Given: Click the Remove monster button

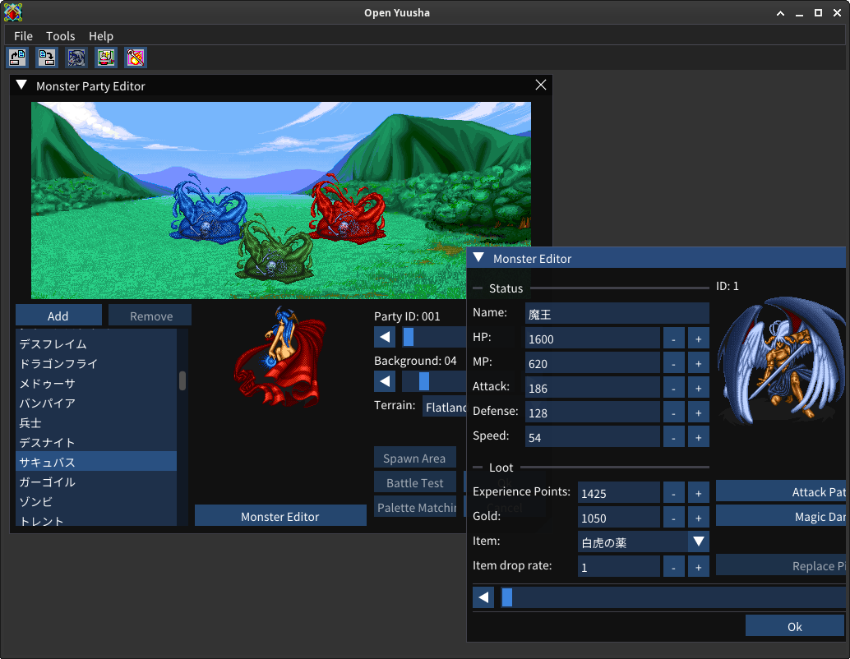Looking at the screenshot, I should (150, 316).
